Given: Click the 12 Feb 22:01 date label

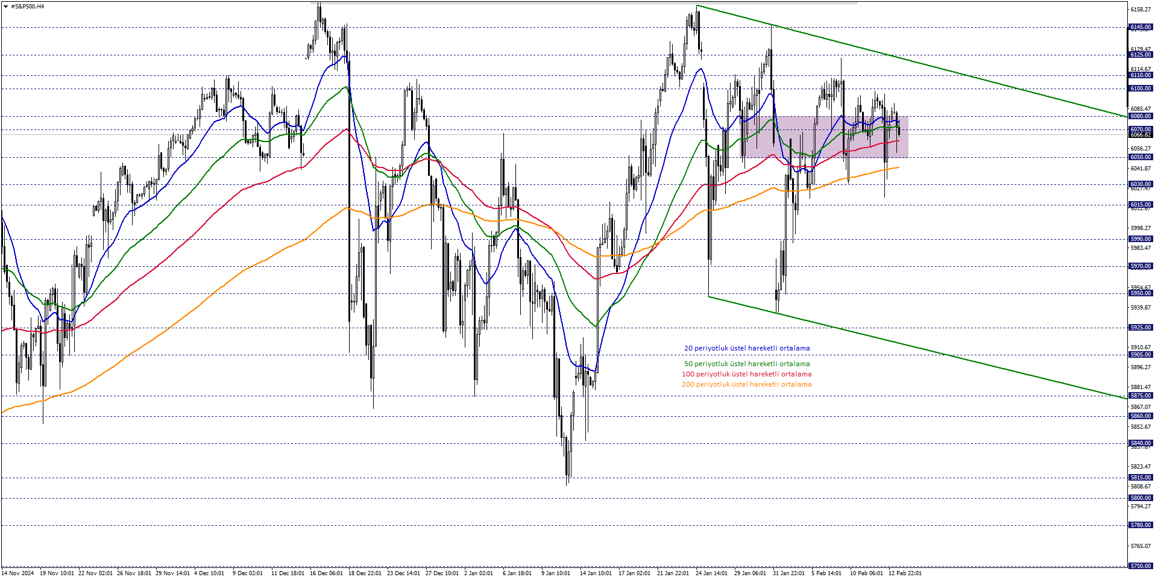Looking at the screenshot, I should tap(905, 573).
